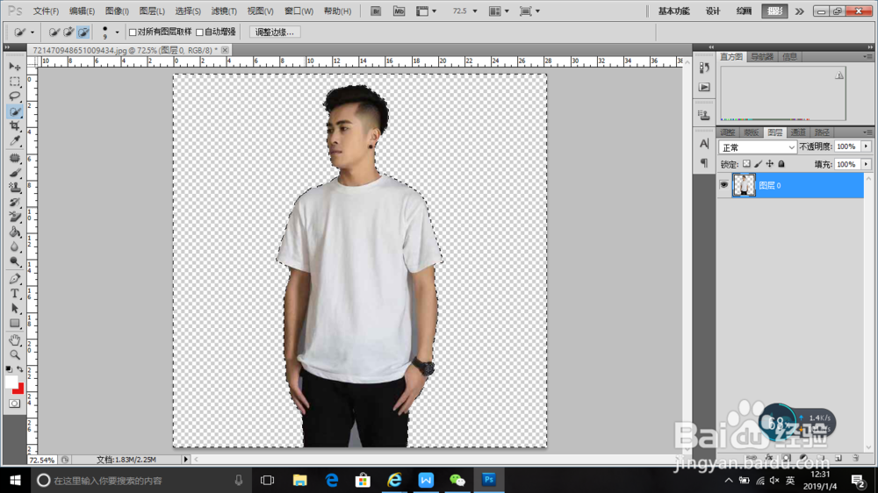Open the 滤镜(T) menu
The height and width of the screenshot is (493, 878).
[224, 11]
